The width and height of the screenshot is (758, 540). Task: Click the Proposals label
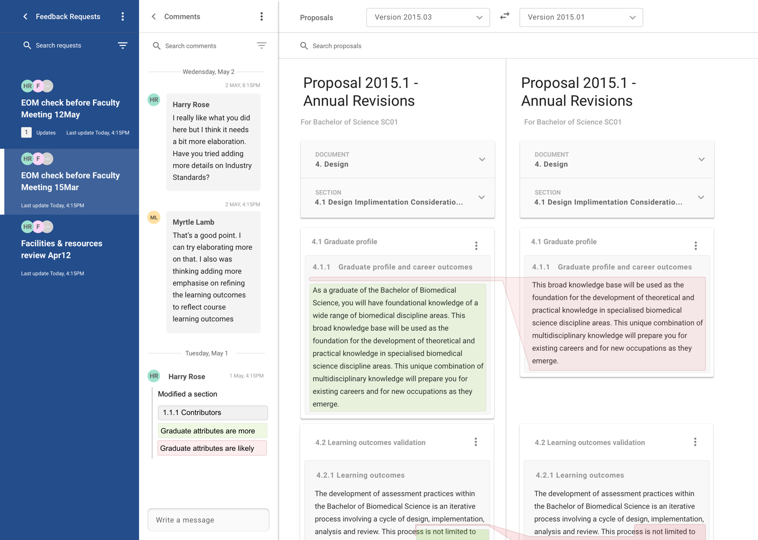[316, 18]
